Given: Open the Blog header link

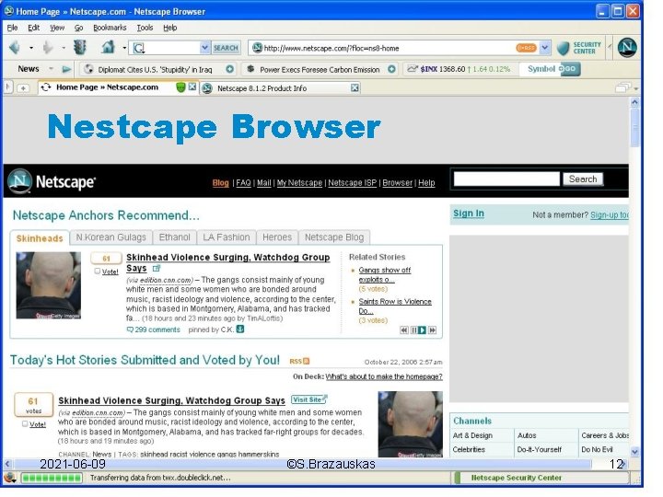Looking at the screenshot, I should click(220, 182).
